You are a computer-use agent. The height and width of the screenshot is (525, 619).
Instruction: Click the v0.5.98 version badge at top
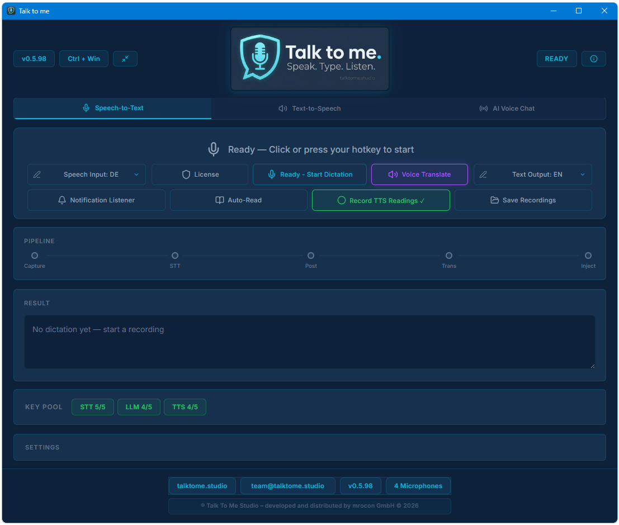pyautogui.click(x=34, y=59)
